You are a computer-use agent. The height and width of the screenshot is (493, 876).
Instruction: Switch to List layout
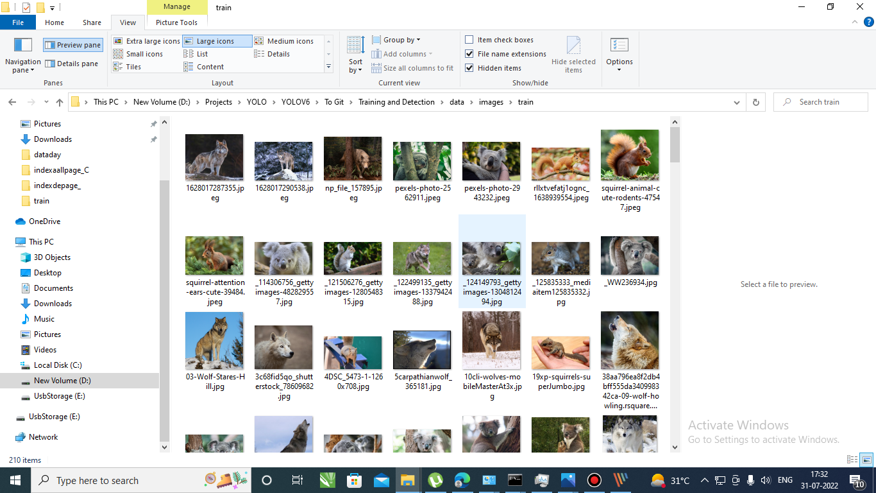point(196,54)
